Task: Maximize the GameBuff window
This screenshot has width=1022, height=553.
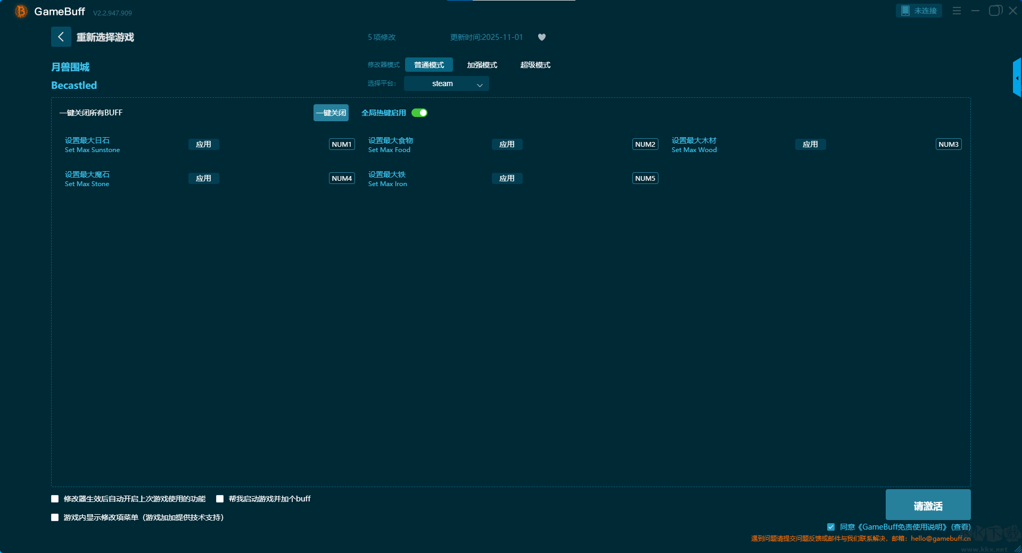Action: point(994,11)
